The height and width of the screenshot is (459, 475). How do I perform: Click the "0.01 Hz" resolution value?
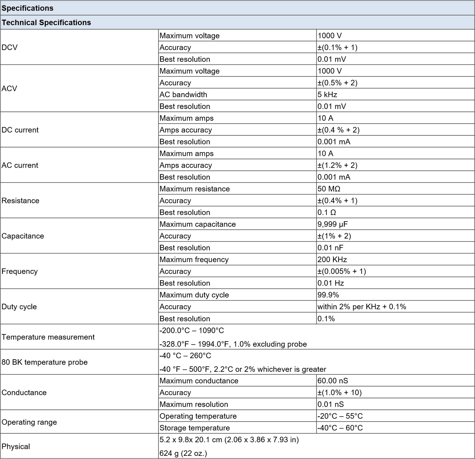coord(331,283)
